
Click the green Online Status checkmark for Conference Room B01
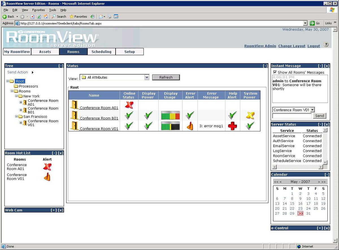[129, 115]
